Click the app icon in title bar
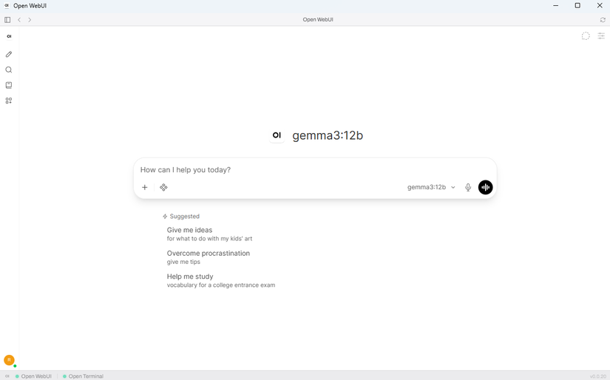 click(x=7, y=5)
